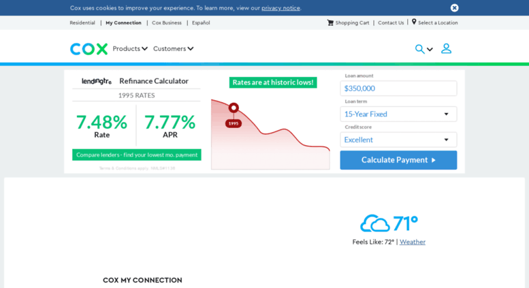Switch to the Residential tab
The width and height of the screenshot is (529, 288).
(82, 22)
